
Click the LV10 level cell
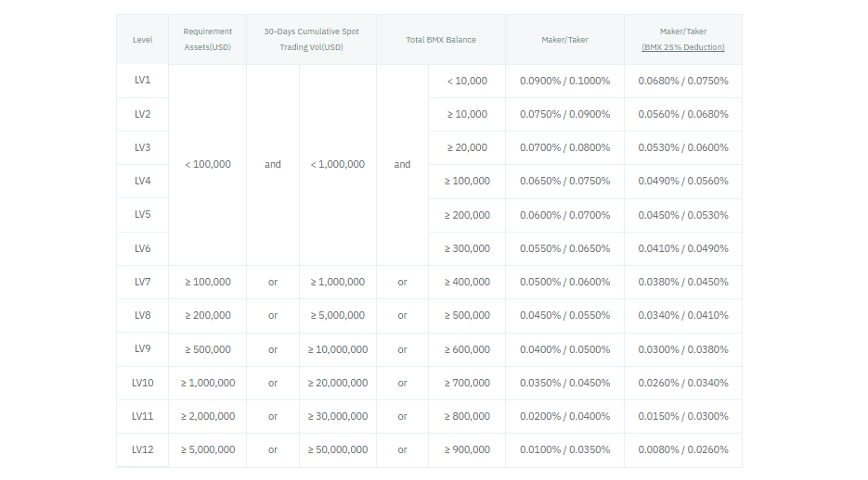pyautogui.click(x=142, y=383)
